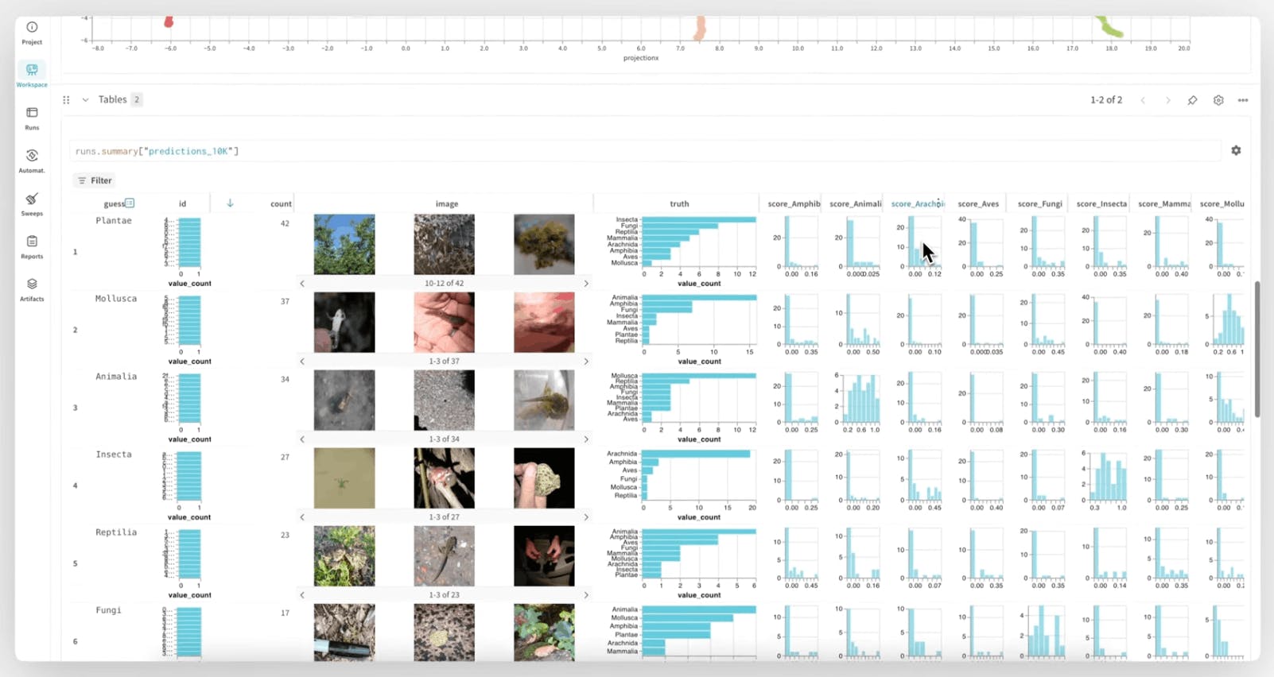This screenshot has width=1274, height=677.
Task: Click the truth column header
Action: coord(679,204)
